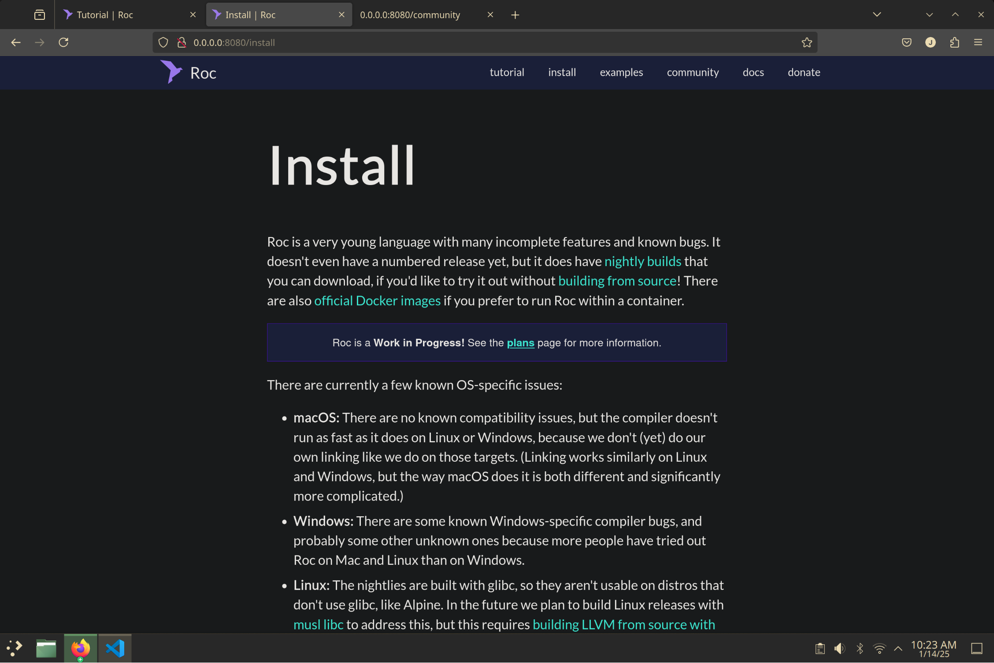Open the examples nav link
Screen dimensions: 994x663
click(x=621, y=72)
